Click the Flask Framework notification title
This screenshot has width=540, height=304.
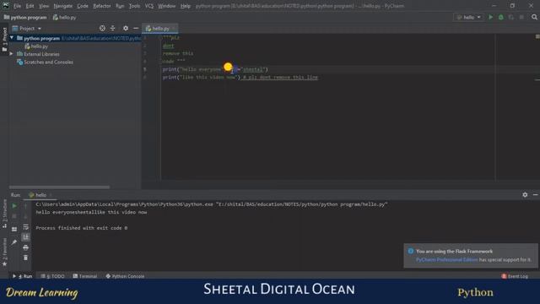click(x=454, y=252)
